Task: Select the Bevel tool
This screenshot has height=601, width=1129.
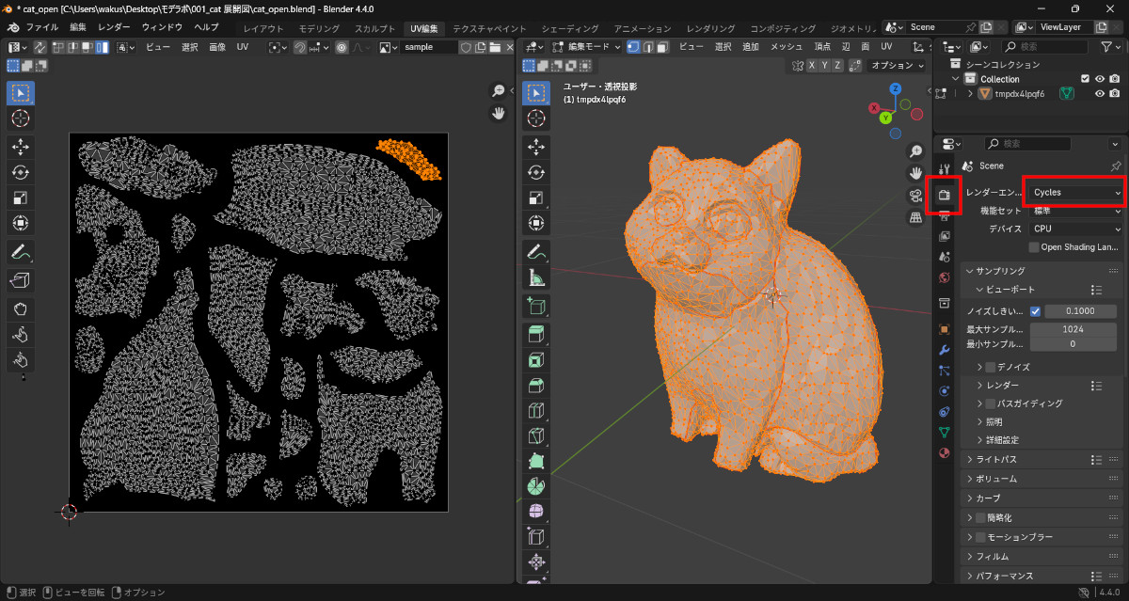Action: point(536,386)
